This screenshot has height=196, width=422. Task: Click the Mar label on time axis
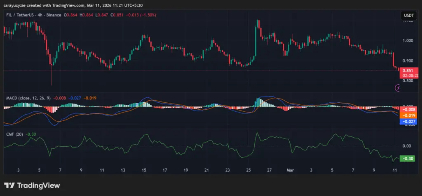[x=290, y=170]
